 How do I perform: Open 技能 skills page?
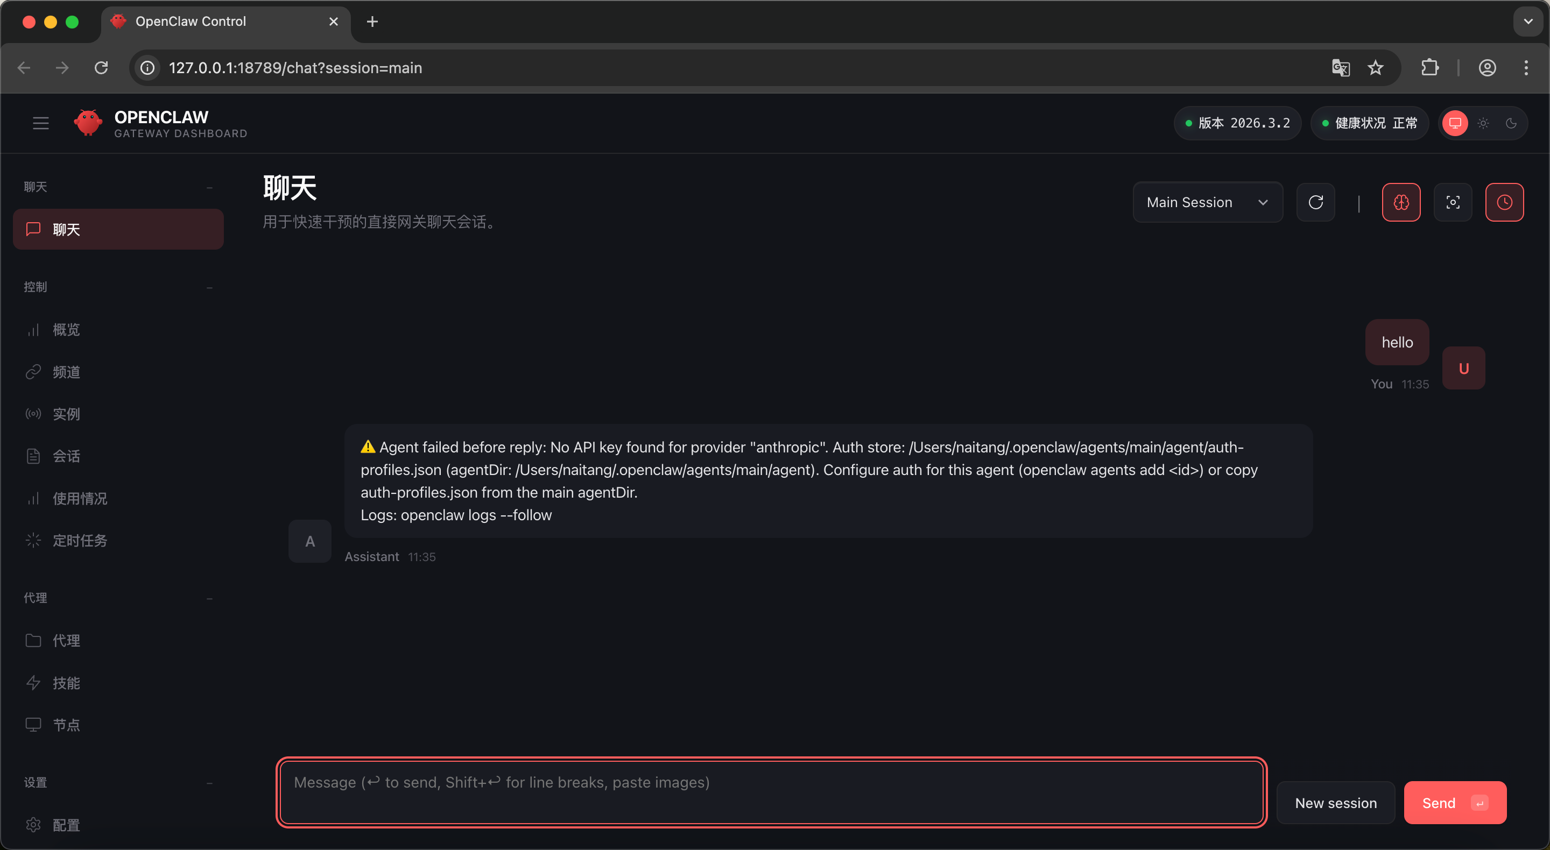66,683
